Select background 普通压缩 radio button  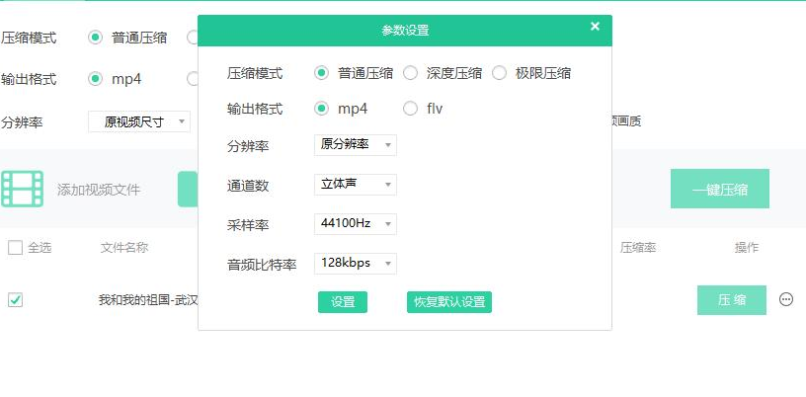point(96,38)
